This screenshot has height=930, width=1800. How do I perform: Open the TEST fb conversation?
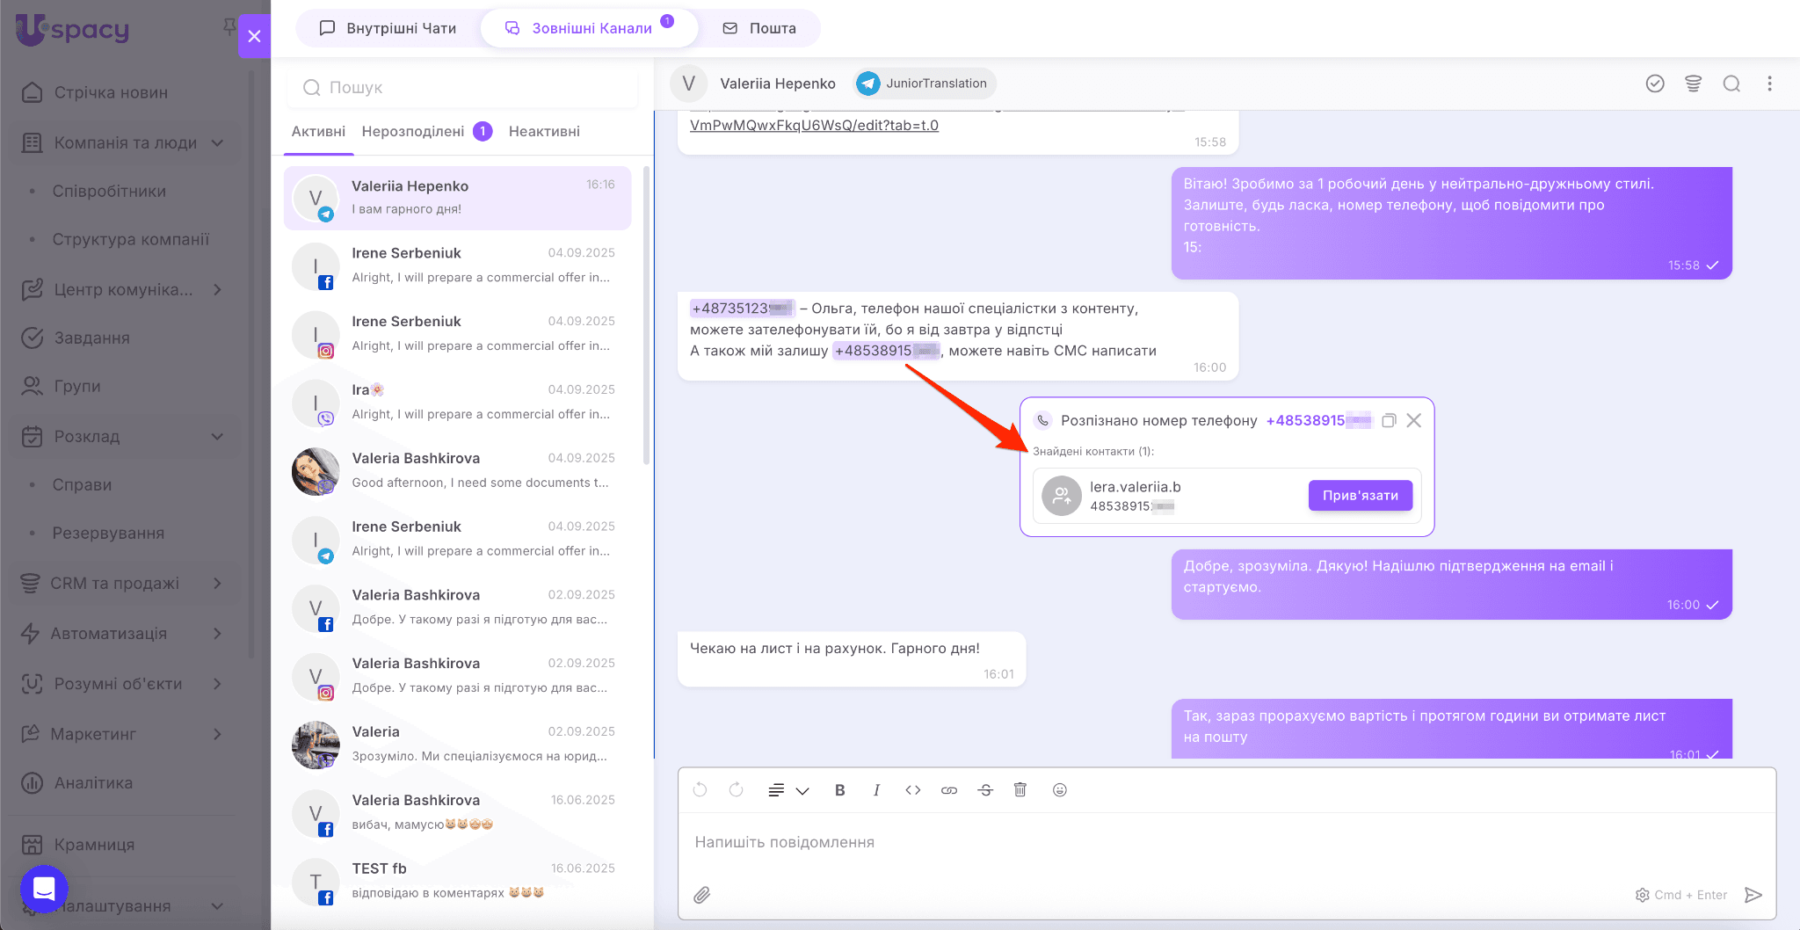click(457, 882)
